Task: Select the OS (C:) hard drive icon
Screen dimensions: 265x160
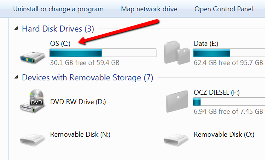Action: click(x=32, y=57)
